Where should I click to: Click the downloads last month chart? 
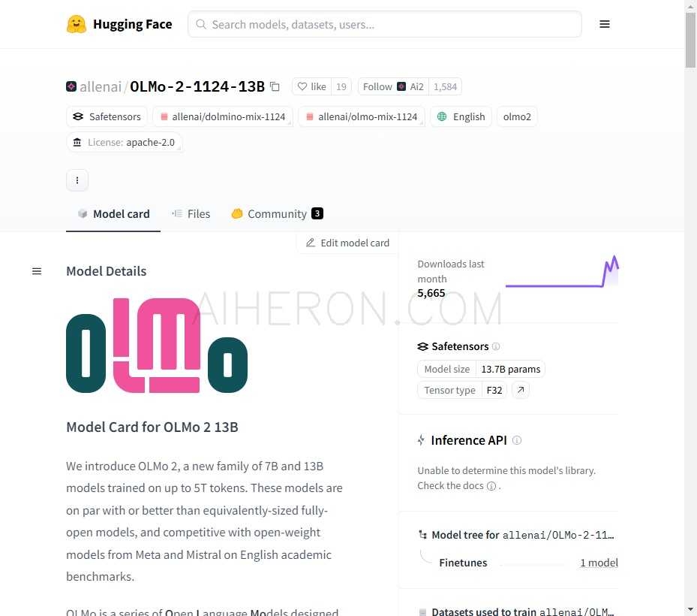click(x=562, y=273)
